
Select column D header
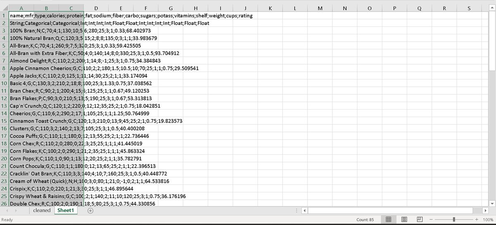pos(96,7)
